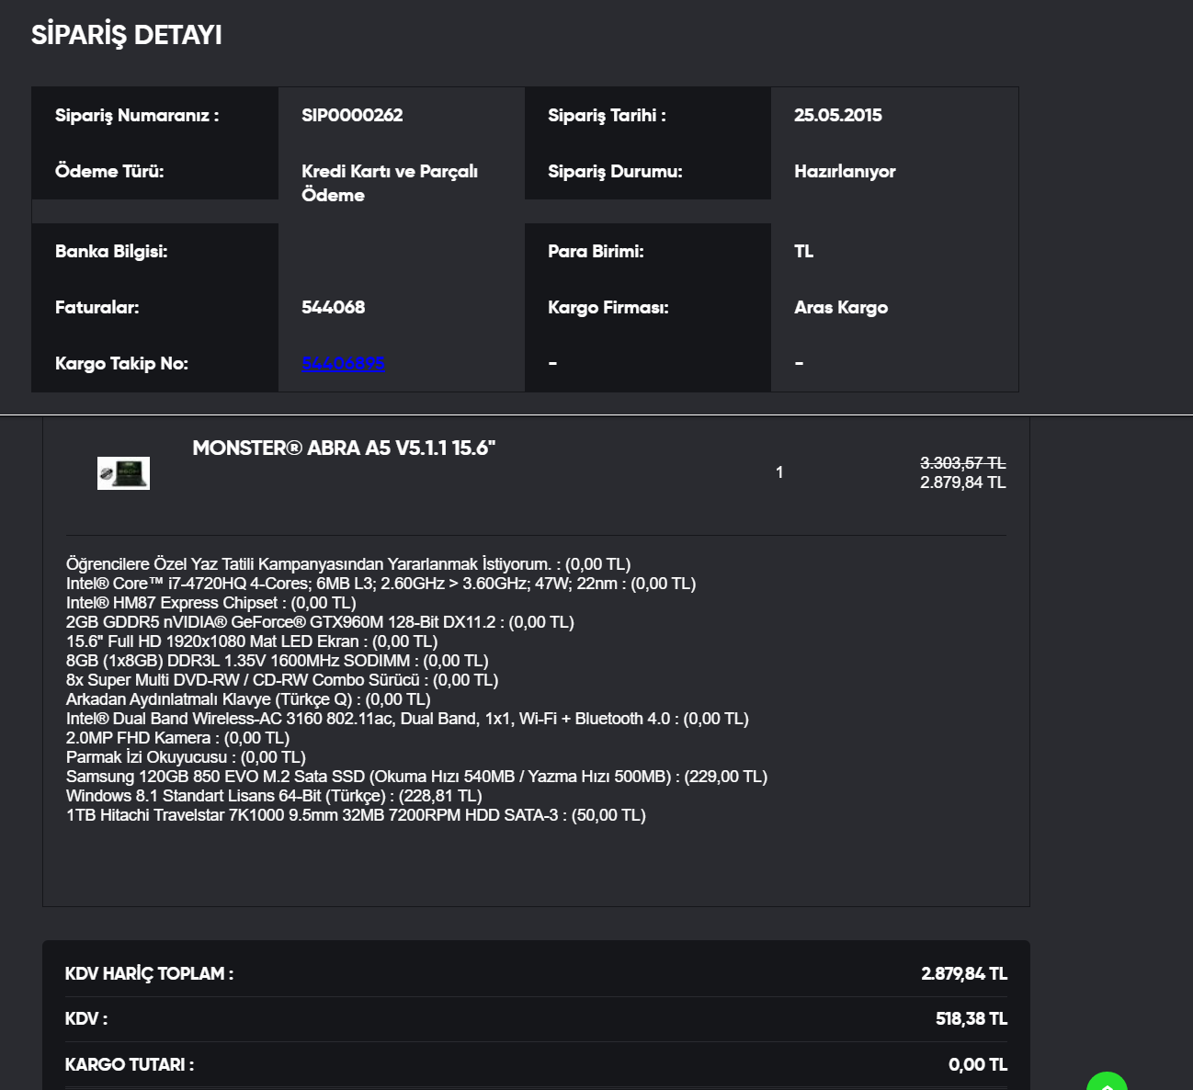Click the Monster Abra A5 product thumbnail
The image size is (1193, 1090).
pos(123,473)
